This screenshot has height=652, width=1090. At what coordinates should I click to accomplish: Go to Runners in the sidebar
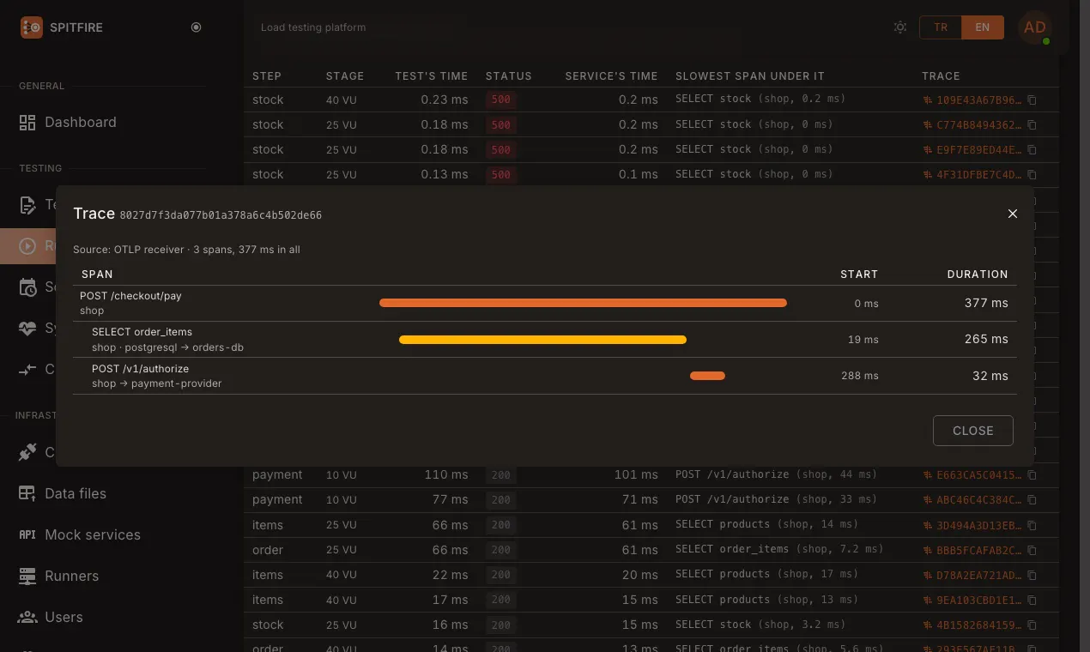71,576
